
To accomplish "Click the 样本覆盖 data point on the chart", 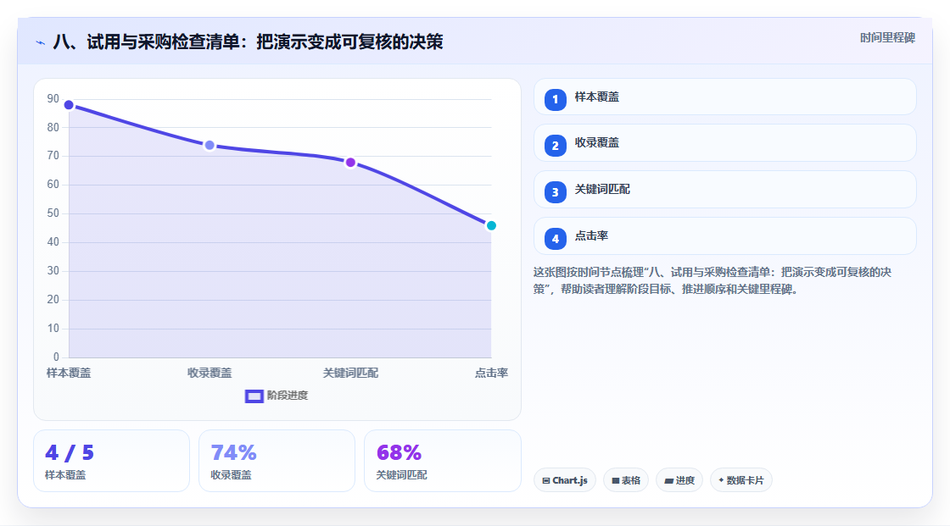I will point(69,105).
